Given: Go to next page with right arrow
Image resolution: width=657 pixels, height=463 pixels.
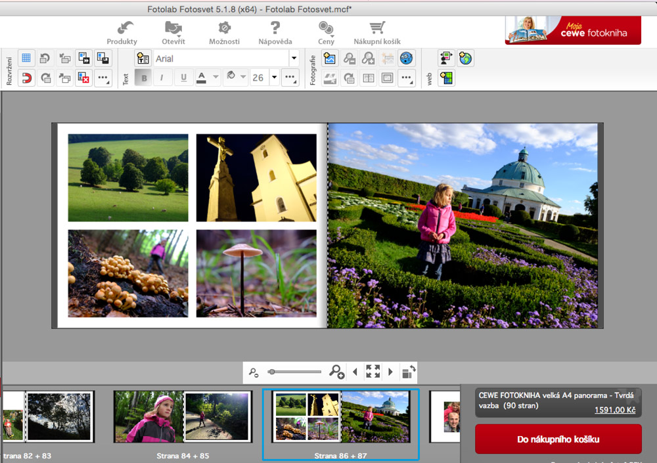Looking at the screenshot, I should click(x=390, y=372).
